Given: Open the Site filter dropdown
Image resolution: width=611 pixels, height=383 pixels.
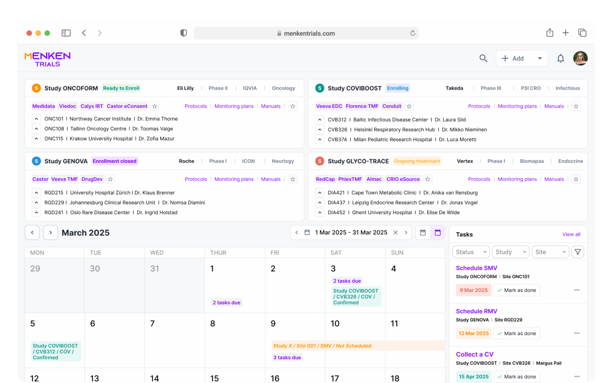Looking at the screenshot, I should click(550, 252).
